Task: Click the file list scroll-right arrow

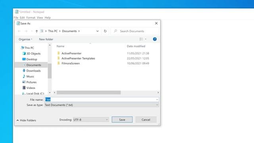Action: (158, 93)
